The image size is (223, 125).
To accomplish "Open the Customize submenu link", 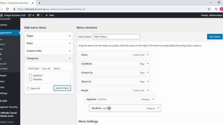I will tap(2, 44).
